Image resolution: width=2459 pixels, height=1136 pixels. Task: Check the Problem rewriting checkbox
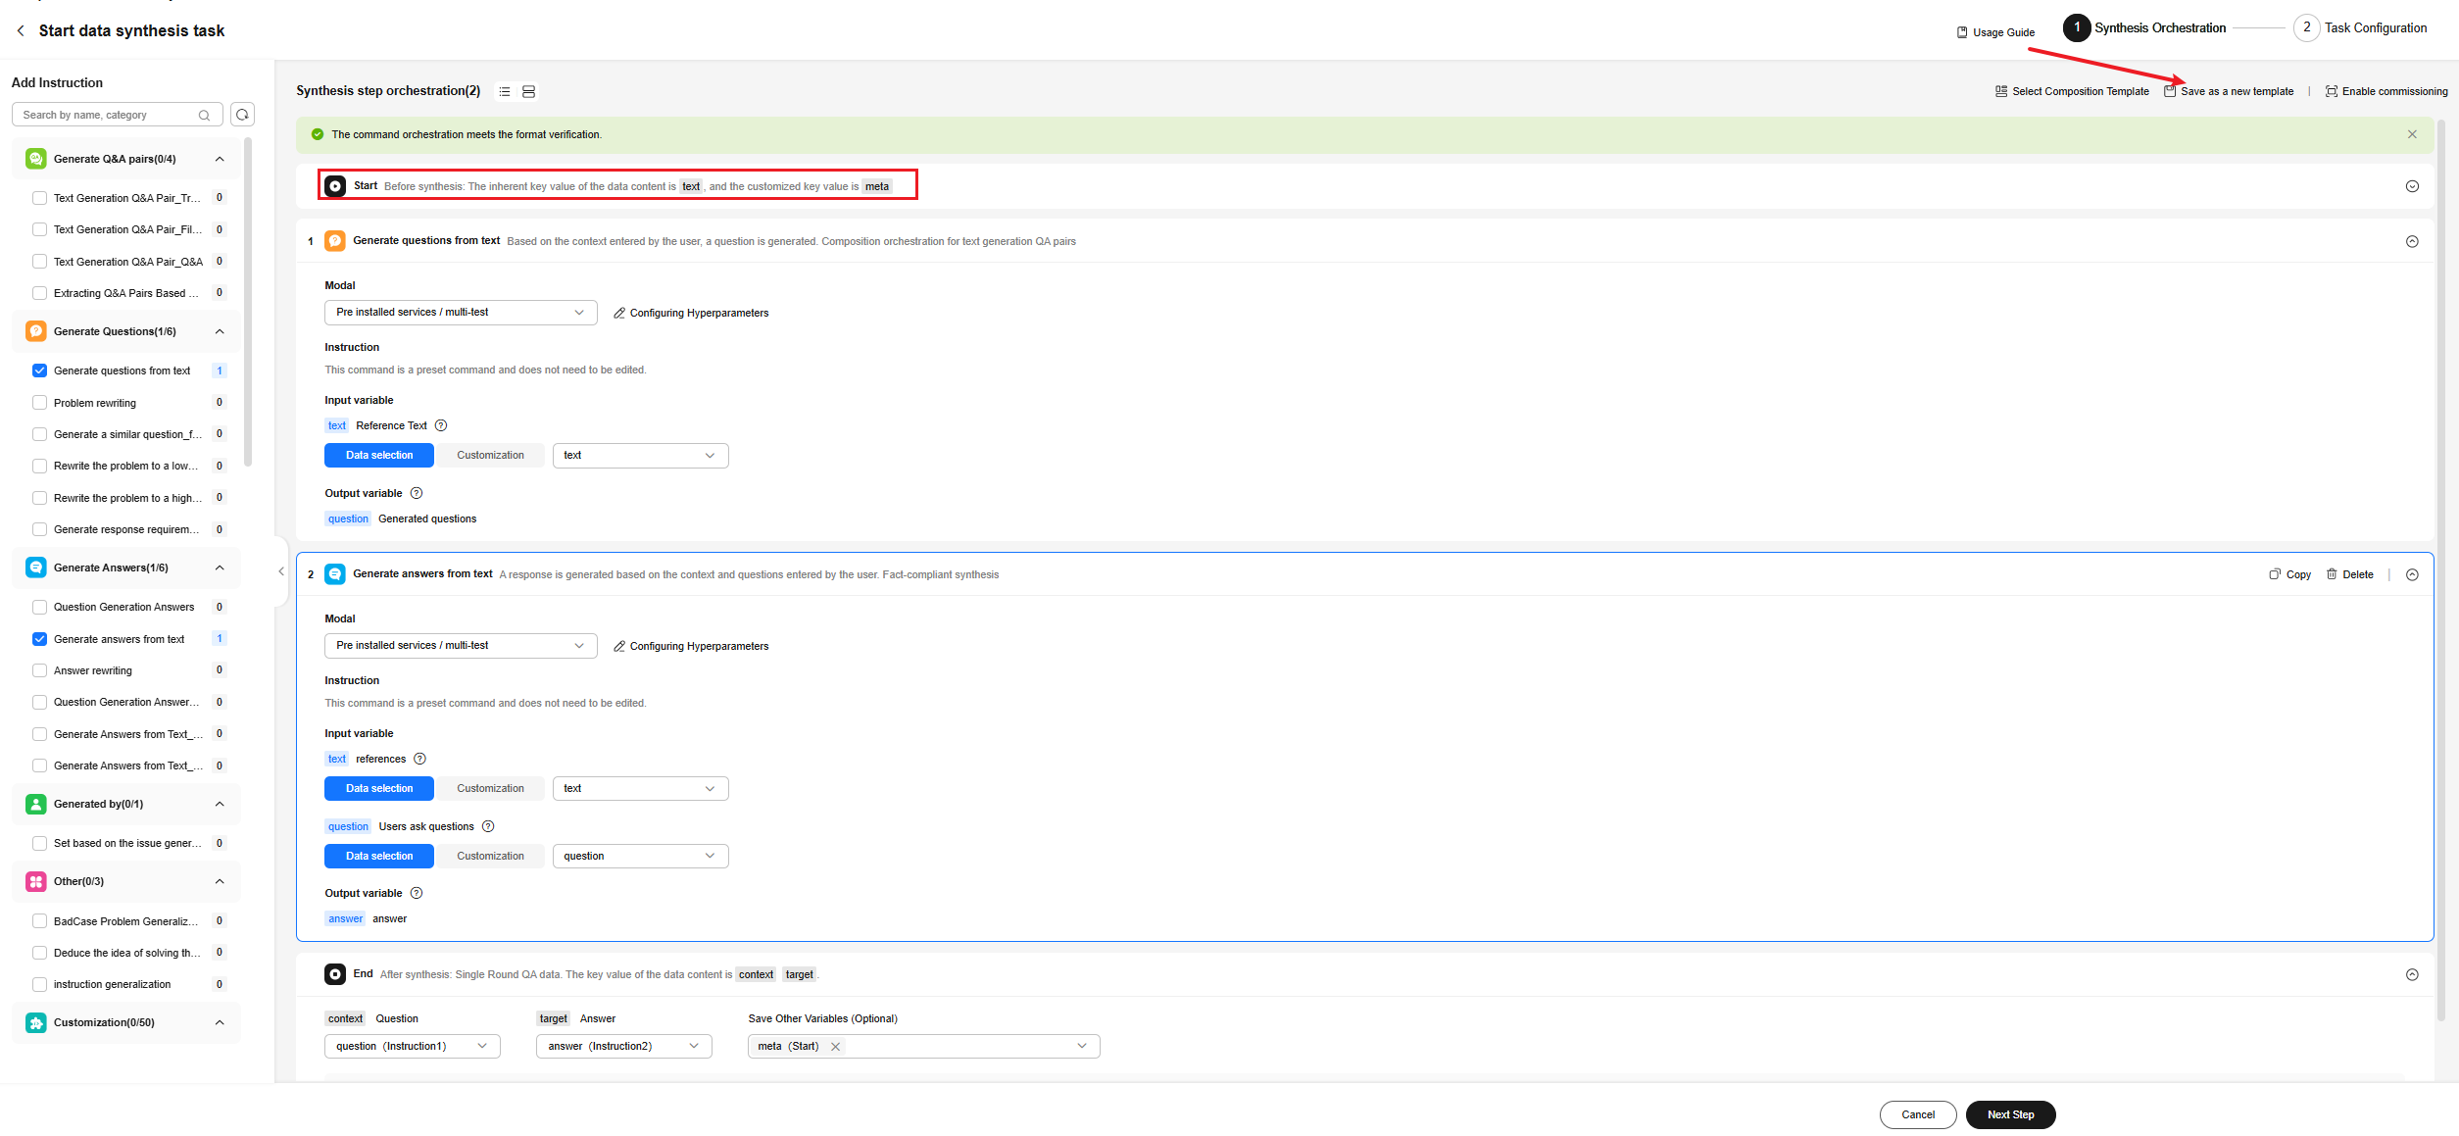[x=39, y=403]
